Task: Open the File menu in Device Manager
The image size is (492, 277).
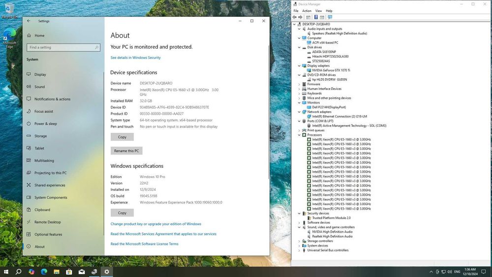Action: pyautogui.click(x=296, y=11)
